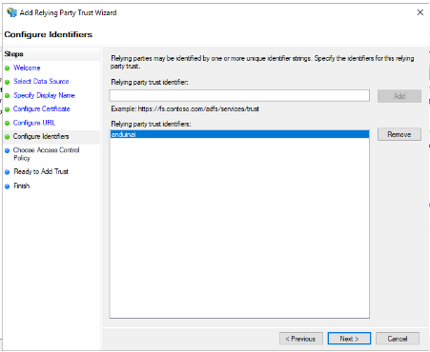Click the Relying party trust identifier input field
430x352 pixels.
pyautogui.click(x=239, y=95)
